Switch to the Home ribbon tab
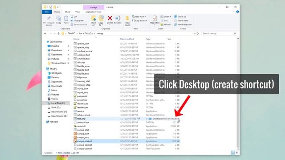285x160 pixels. tap(57, 12)
